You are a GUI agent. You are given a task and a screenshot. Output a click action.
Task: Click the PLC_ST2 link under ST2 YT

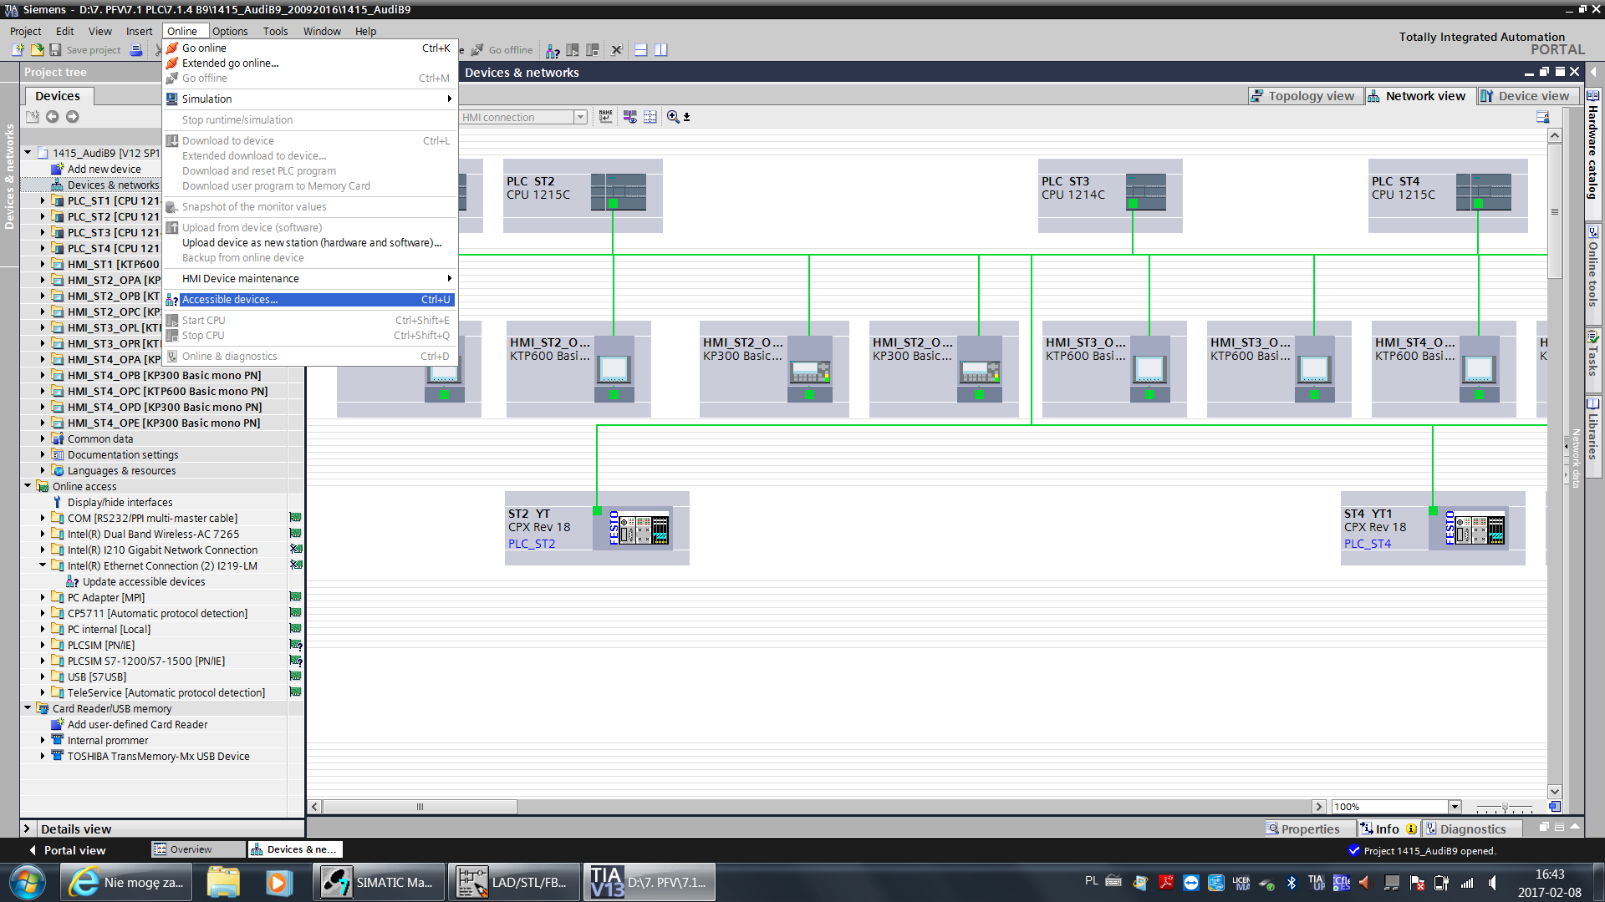[532, 543]
